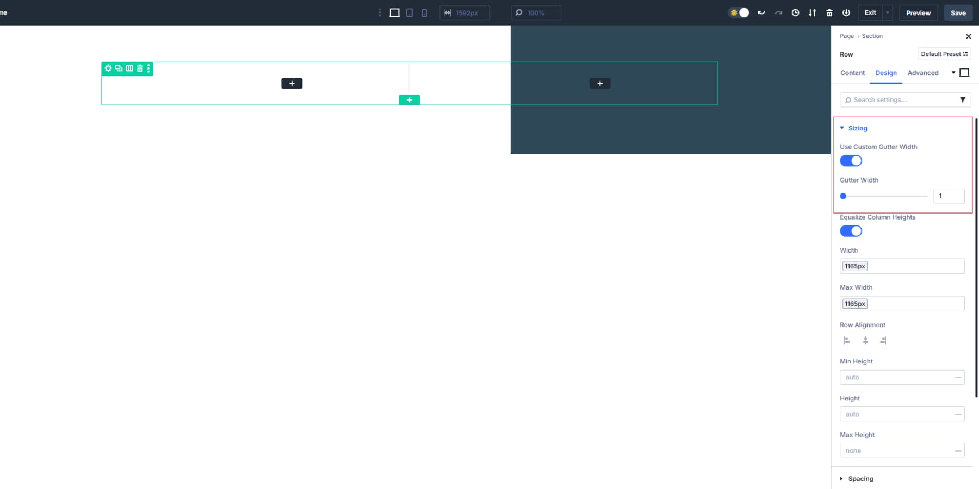Click the trash icon in the top toolbar
This screenshot has height=489, width=979.
(x=829, y=12)
